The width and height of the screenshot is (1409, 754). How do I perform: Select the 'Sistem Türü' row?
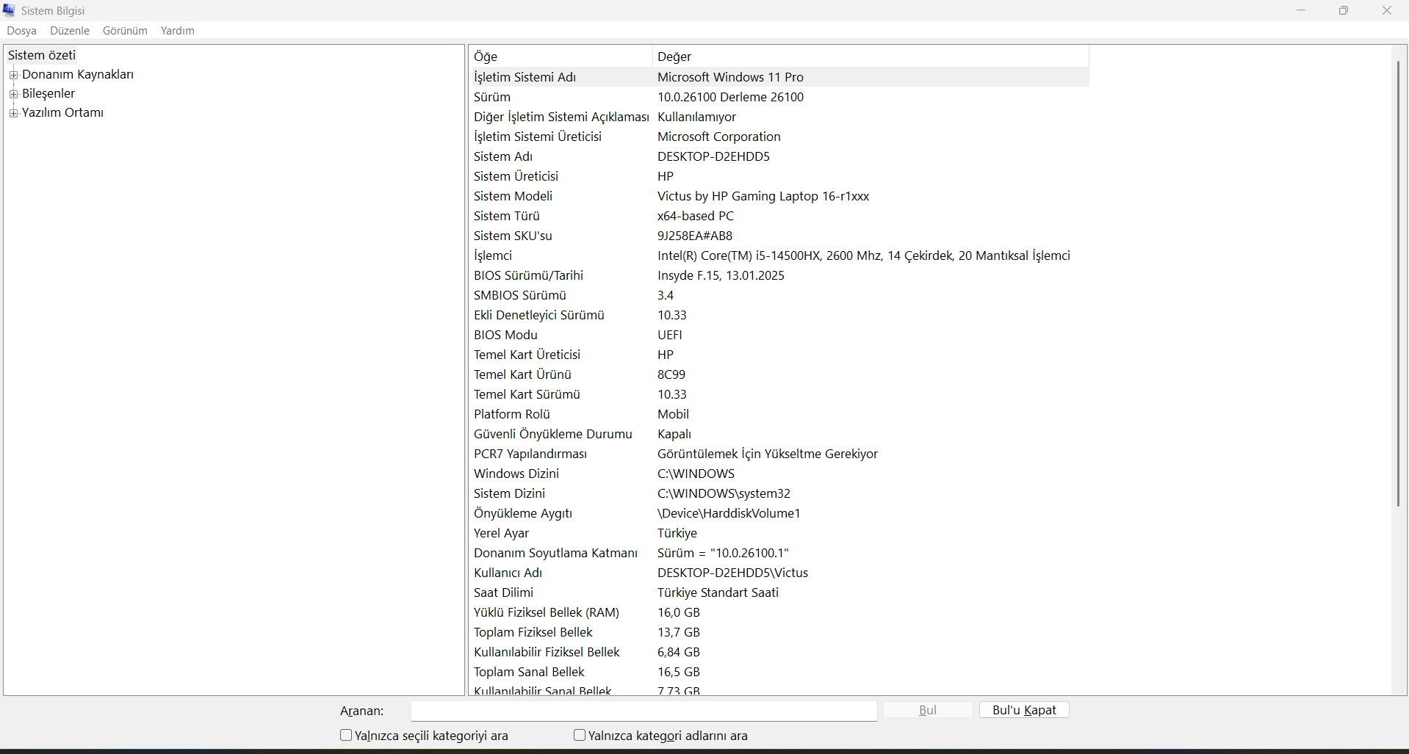pyautogui.click(x=779, y=216)
